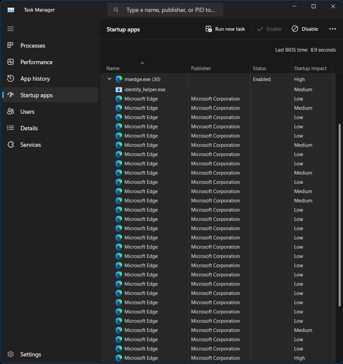Click the App history clock icon
This screenshot has width=343, height=364.
(x=11, y=79)
